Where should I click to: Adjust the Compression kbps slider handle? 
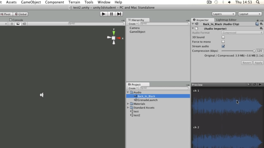click(254, 51)
